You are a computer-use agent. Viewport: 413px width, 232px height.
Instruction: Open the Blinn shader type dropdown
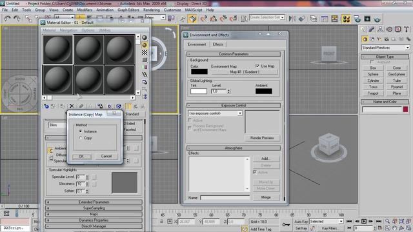[x=57, y=125]
